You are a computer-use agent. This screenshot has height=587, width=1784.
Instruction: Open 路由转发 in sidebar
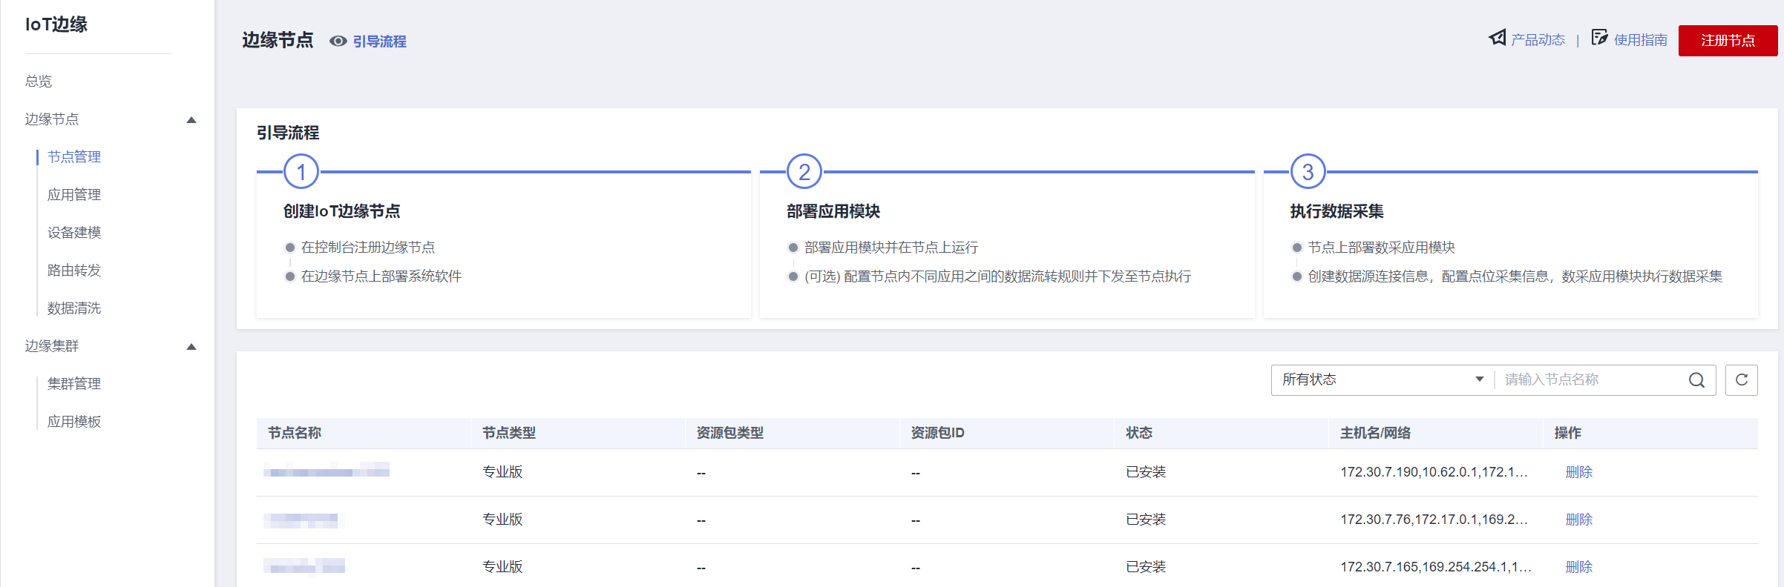tap(74, 271)
